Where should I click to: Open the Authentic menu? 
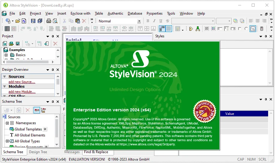click(x=116, y=13)
